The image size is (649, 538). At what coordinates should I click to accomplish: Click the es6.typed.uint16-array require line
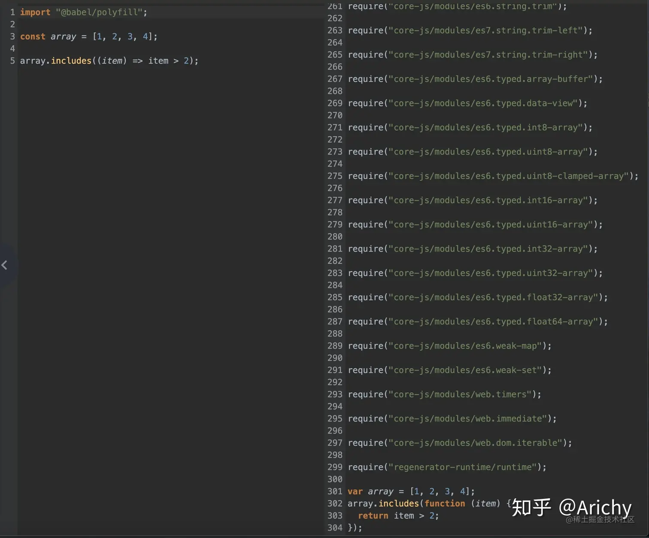[475, 225]
